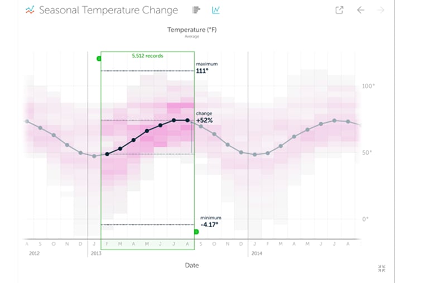Collapse the chart using the shrink icon

tap(382, 268)
